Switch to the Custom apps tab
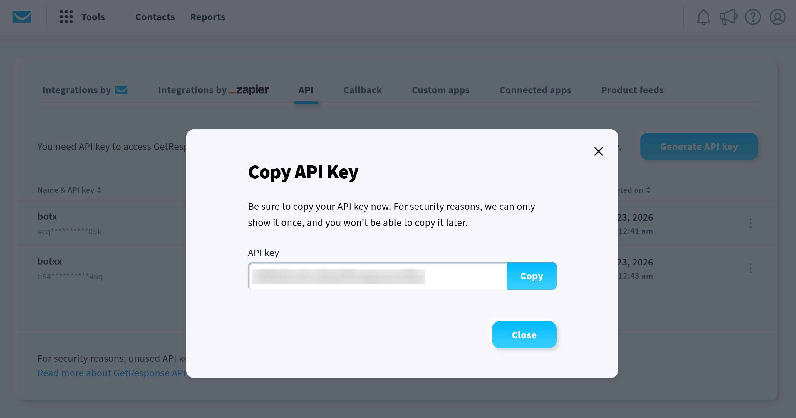The image size is (796, 418). 441,90
